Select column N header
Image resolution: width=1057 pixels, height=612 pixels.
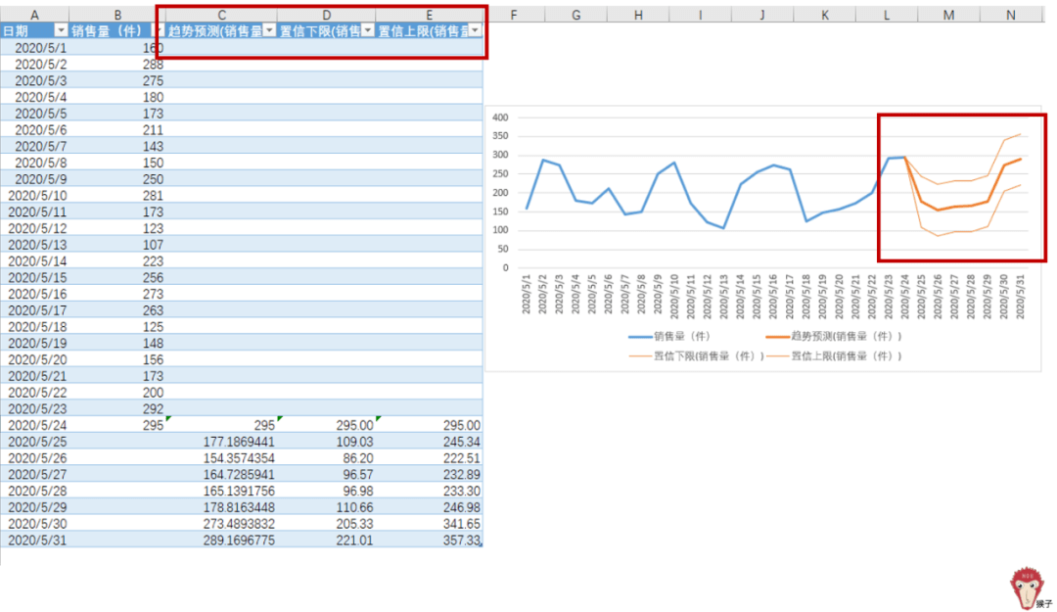point(1010,15)
